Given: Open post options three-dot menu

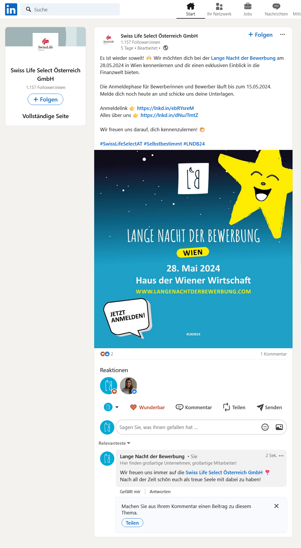Looking at the screenshot, I should [x=282, y=34].
